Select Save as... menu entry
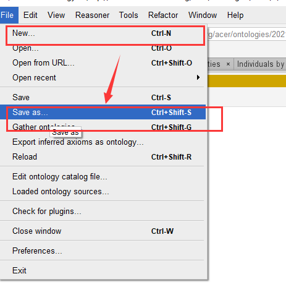 [103, 112]
